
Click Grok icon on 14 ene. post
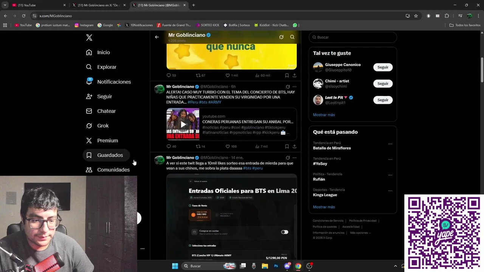pos(288,158)
